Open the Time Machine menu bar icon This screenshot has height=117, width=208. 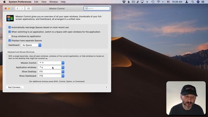click(x=153, y=2)
